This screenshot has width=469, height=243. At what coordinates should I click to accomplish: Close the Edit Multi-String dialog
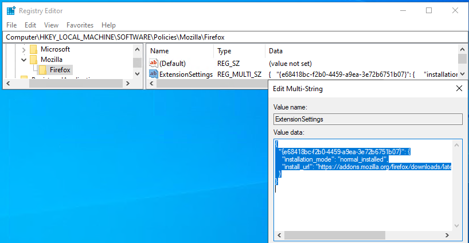tap(459, 88)
